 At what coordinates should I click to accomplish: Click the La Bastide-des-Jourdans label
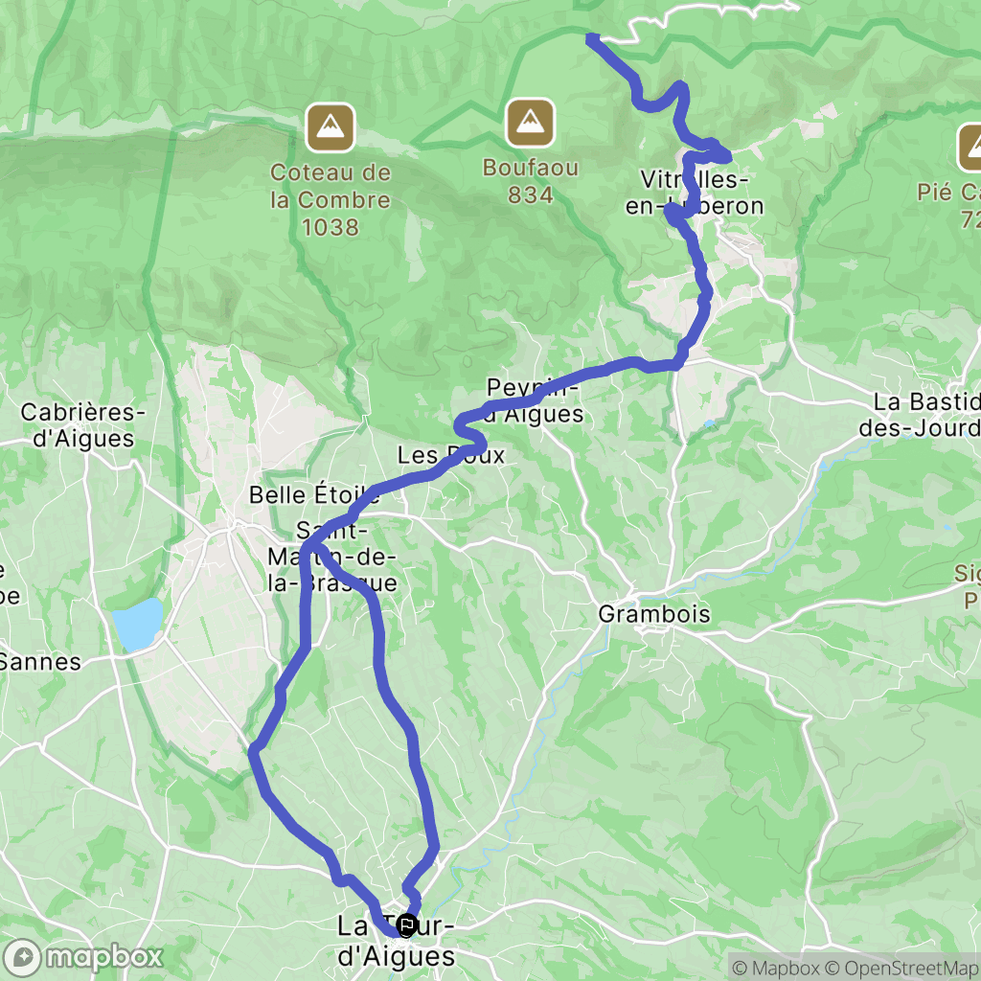[920, 415]
